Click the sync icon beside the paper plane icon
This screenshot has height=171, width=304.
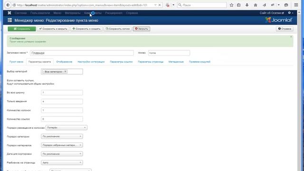pyautogui.click(x=273, y=5)
